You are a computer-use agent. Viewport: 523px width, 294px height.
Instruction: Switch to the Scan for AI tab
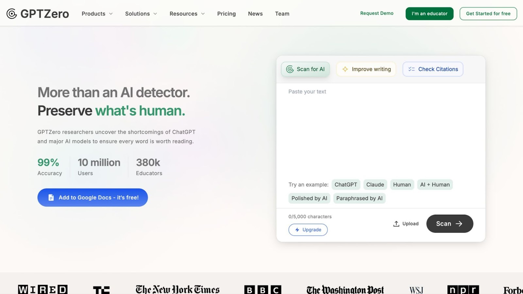pyautogui.click(x=305, y=69)
